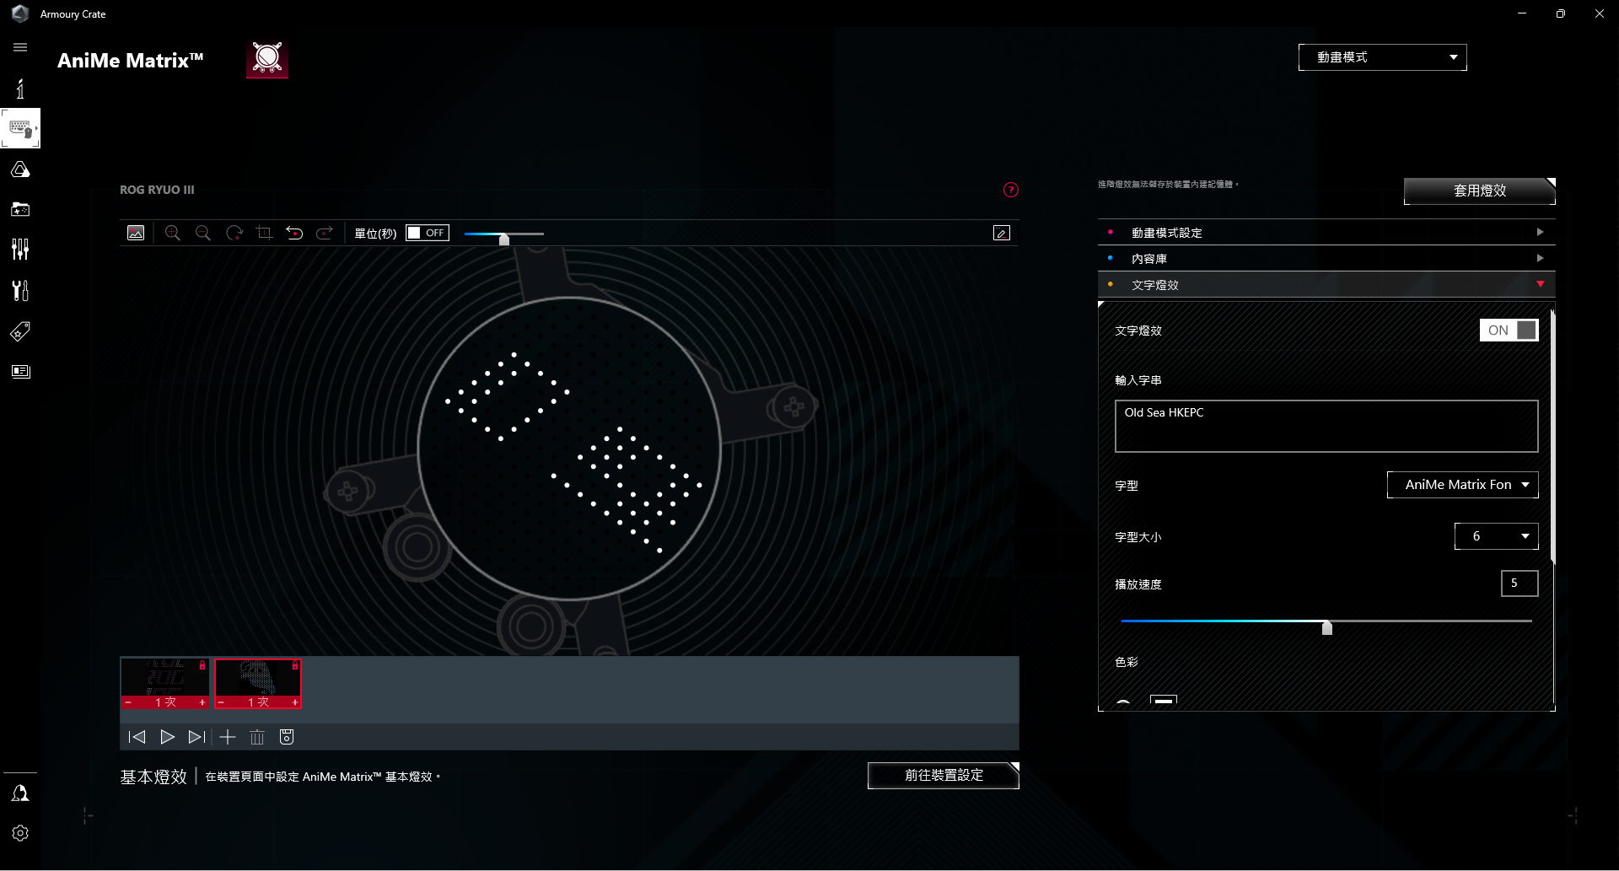Open Aura Sync triangle icon
This screenshot has width=1619, height=871.
(20, 169)
